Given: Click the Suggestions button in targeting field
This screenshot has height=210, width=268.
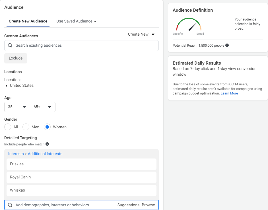Looking at the screenshot, I should tap(128, 205).
